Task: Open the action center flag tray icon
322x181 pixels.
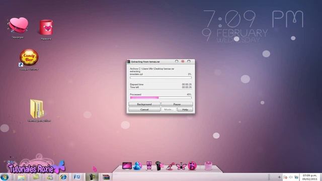Action: pyautogui.click(x=285, y=177)
